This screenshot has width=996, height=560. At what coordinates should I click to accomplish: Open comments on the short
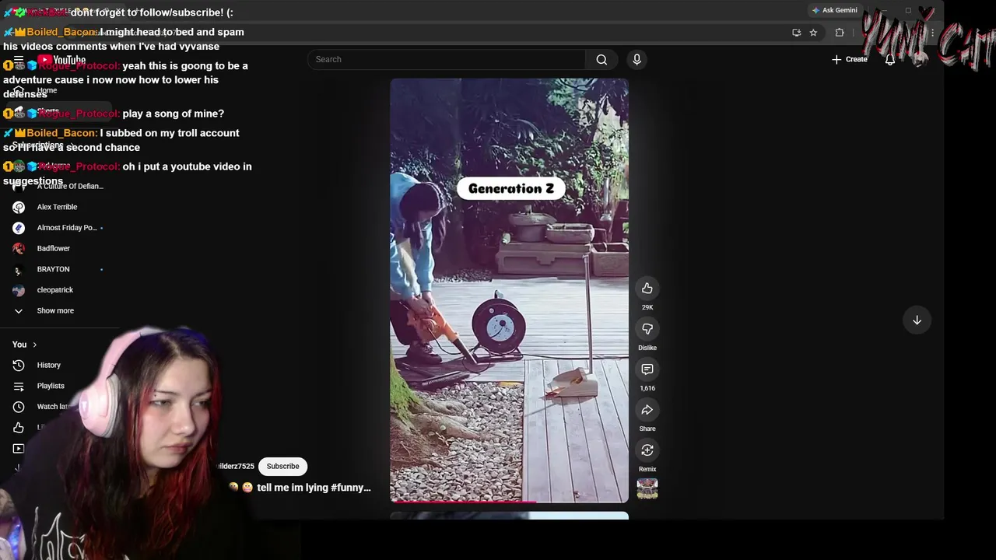coord(647,369)
